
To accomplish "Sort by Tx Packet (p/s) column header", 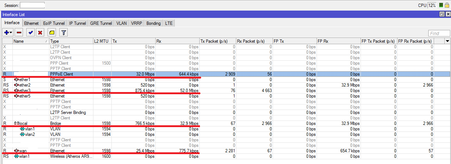I will (218, 41).
